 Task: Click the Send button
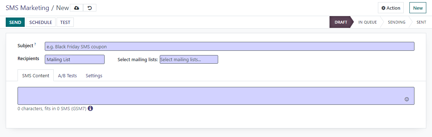click(15, 22)
